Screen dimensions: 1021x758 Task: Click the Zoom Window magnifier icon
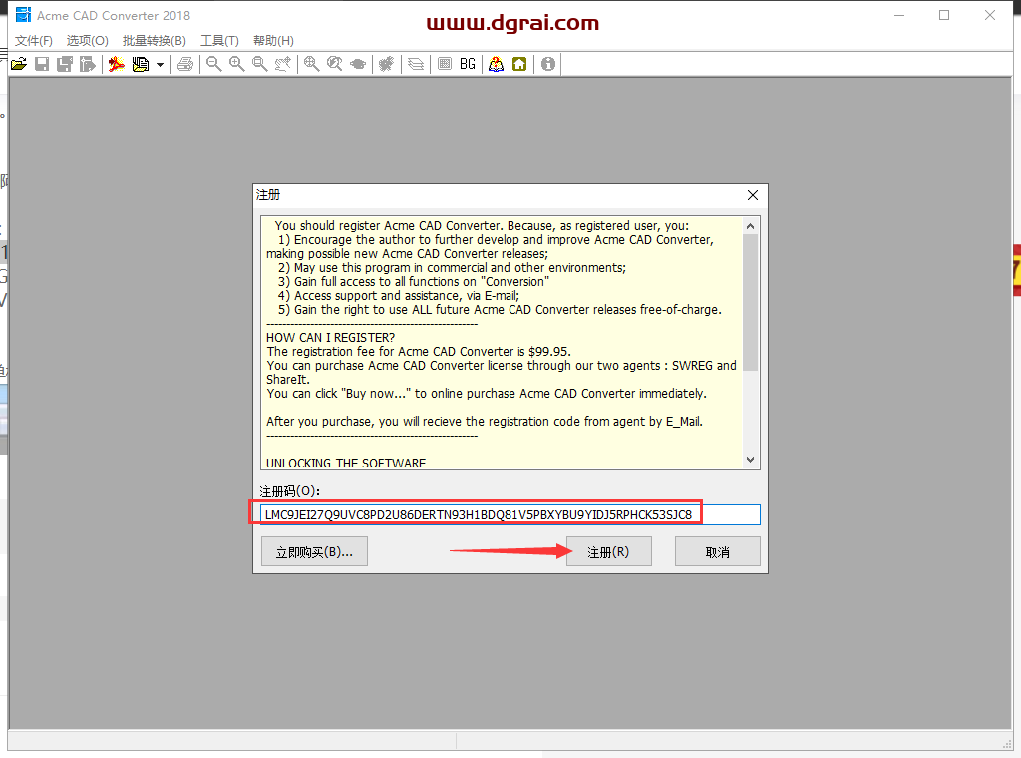[260, 64]
